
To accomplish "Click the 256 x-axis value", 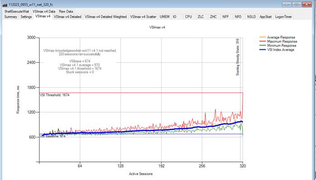I will [x=202, y=166].
